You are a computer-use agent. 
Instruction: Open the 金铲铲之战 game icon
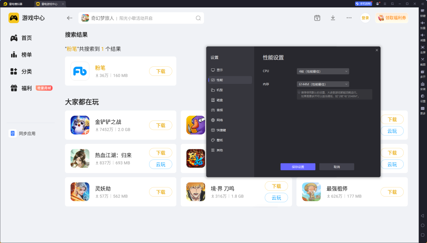click(x=80, y=125)
